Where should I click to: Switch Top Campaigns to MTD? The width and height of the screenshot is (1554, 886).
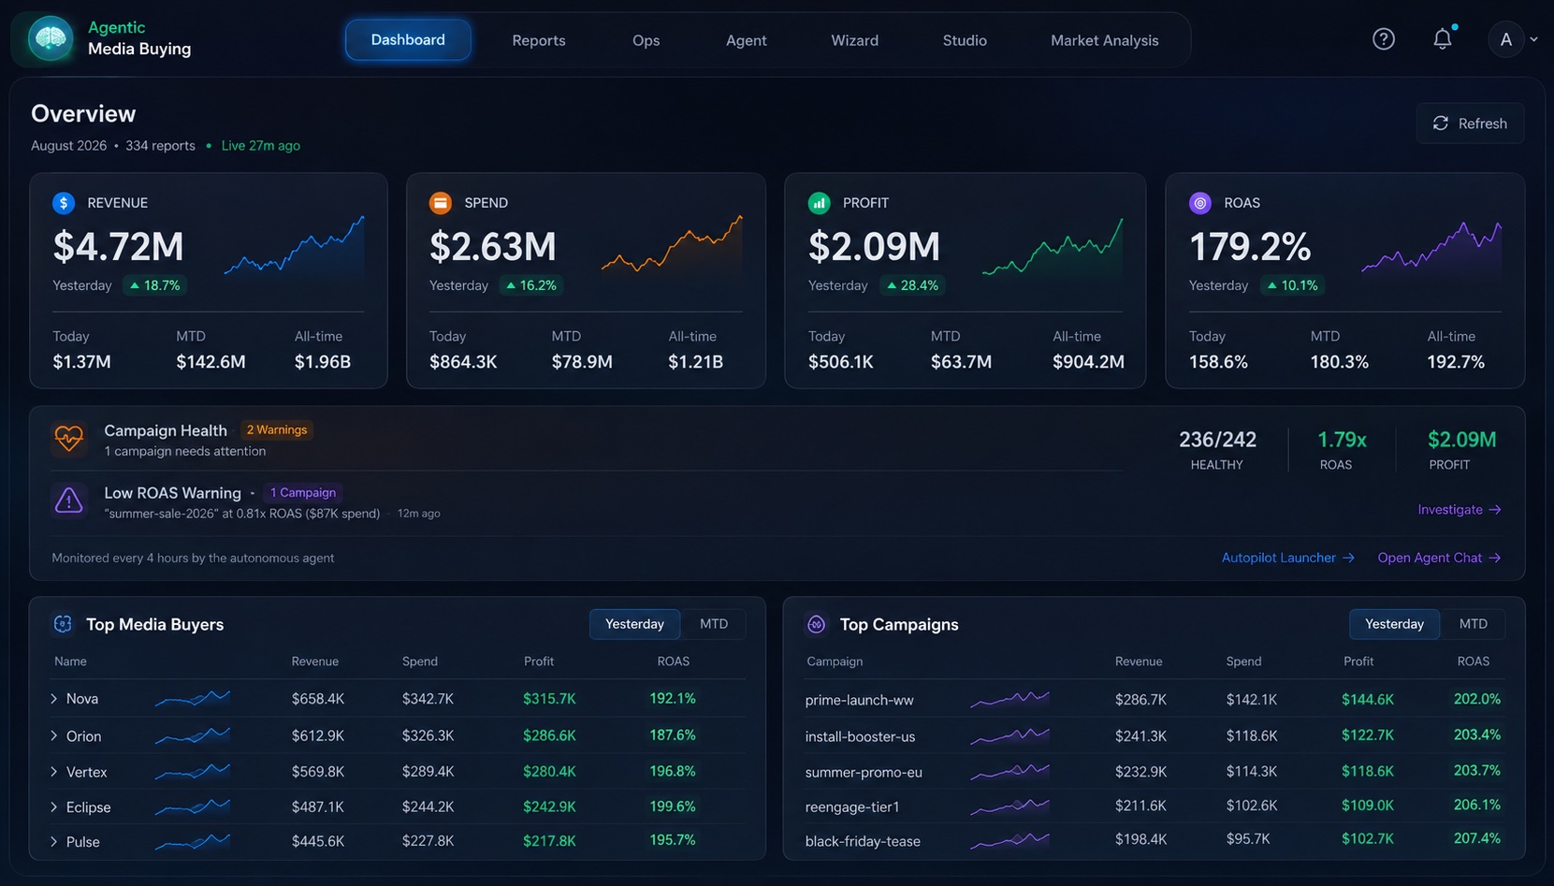click(1474, 624)
